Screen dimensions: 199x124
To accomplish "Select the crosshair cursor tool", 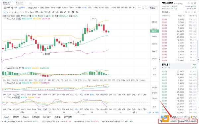I will tap(5, 12).
